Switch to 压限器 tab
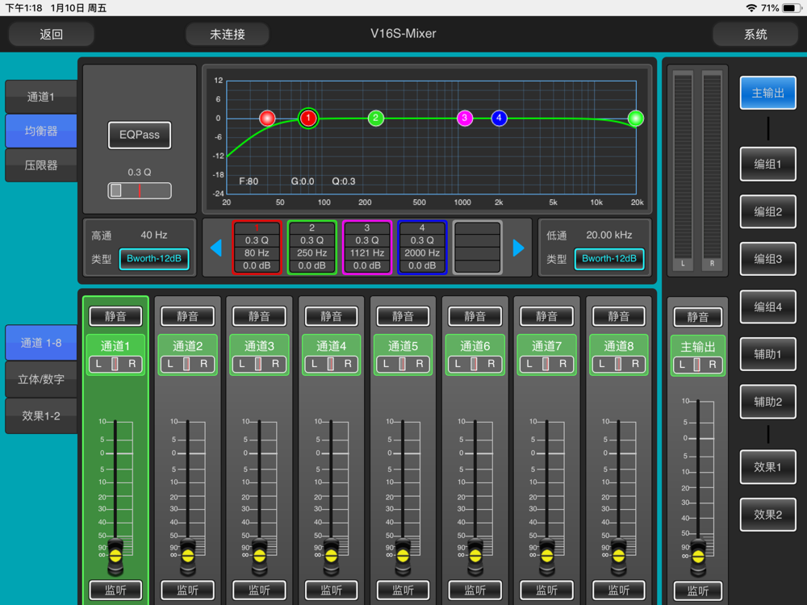The image size is (807, 605). tap(41, 165)
